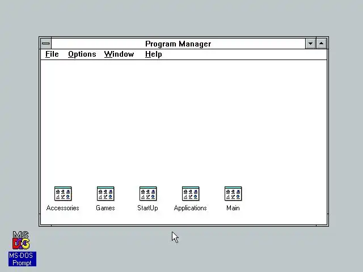Select the Applications program group icon
Viewport: 363px width, 272px height.
click(x=191, y=194)
